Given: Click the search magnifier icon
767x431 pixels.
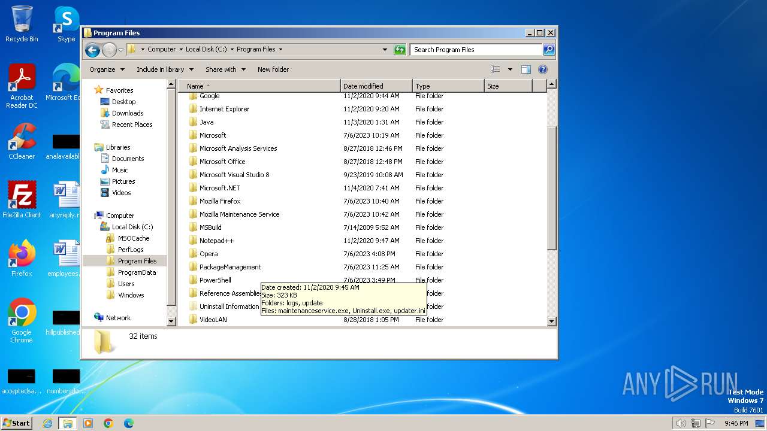Looking at the screenshot, I should (x=548, y=50).
